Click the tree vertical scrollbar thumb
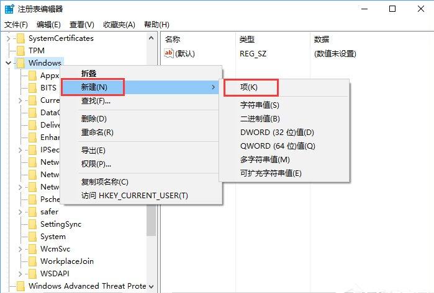 point(151,220)
